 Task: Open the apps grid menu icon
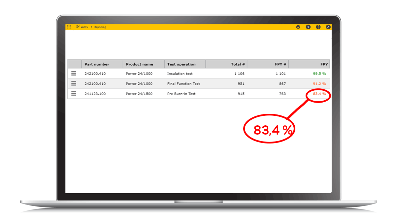(x=69, y=27)
